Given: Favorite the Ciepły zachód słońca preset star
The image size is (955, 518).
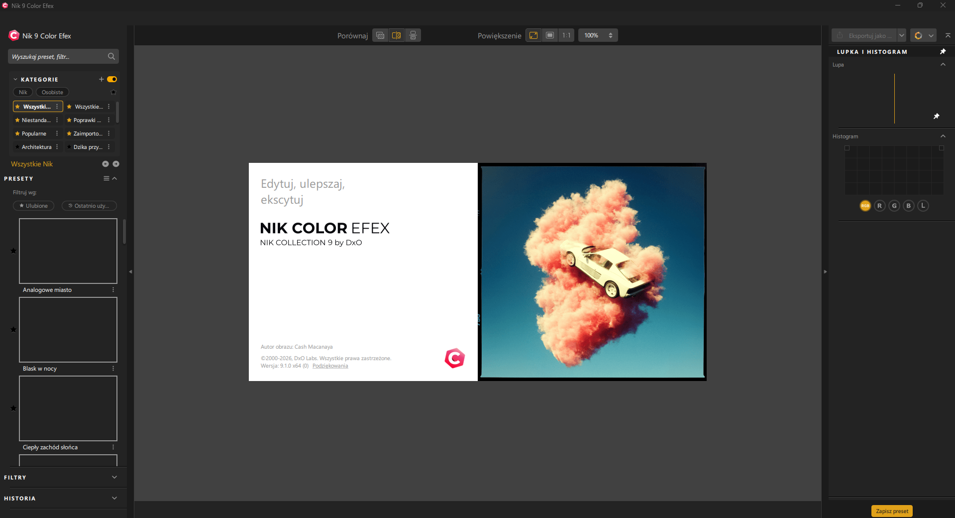Looking at the screenshot, I should click(13, 408).
